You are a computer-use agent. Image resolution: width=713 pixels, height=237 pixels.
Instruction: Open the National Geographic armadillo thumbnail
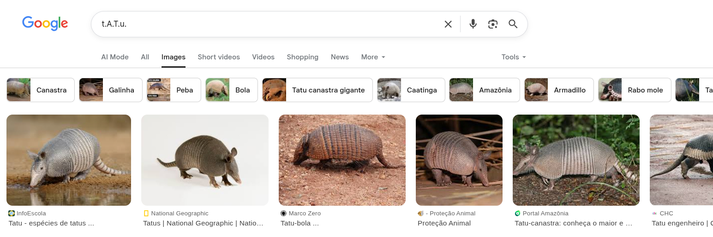(x=204, y=160)
